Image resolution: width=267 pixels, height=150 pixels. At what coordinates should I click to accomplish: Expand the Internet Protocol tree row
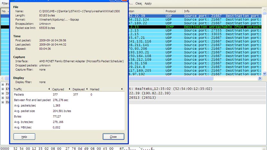click(x=3, y=93)
